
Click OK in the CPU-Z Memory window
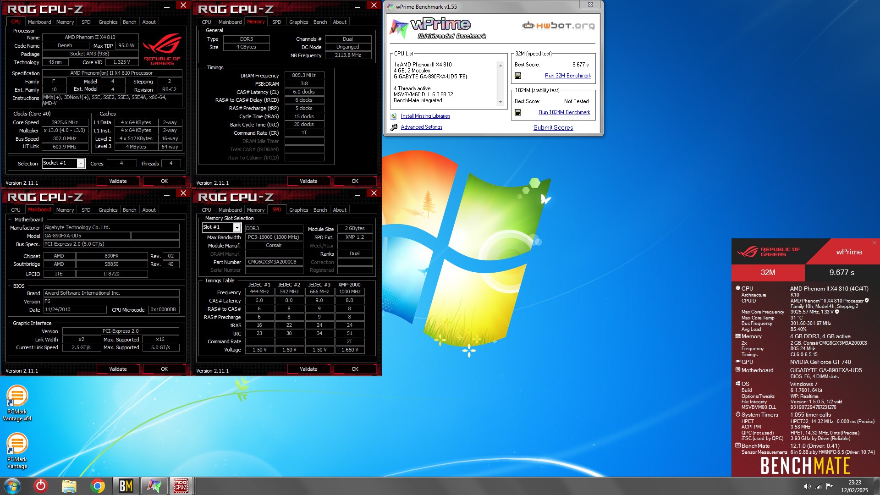(355, 181)
